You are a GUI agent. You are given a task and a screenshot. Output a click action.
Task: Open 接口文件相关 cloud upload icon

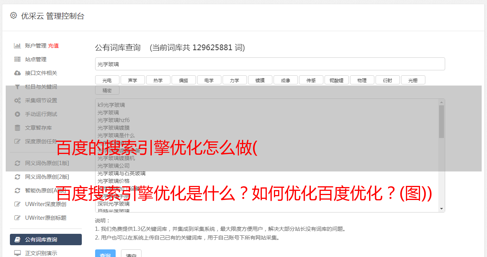(x=18, y=73)
